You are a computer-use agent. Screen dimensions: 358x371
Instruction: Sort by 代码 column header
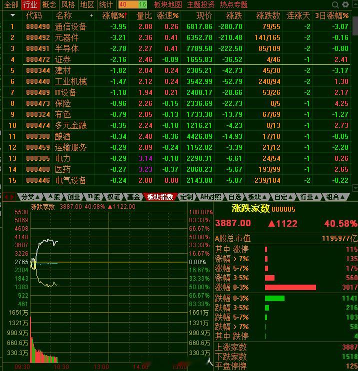click(x=33, y=16)
